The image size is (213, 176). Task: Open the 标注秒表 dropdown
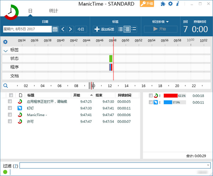pyautogui.click(x=160, y=22)
